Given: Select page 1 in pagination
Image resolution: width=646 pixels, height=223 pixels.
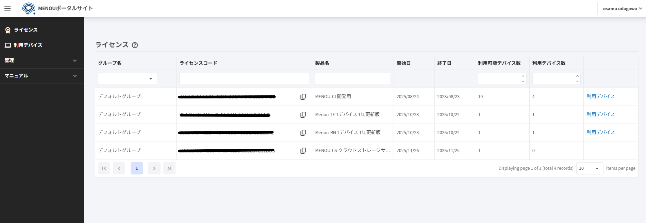Looking at the screenshot, I should pos(137,168).
